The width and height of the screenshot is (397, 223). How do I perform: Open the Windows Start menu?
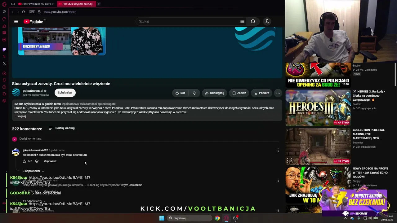[162, 218]
